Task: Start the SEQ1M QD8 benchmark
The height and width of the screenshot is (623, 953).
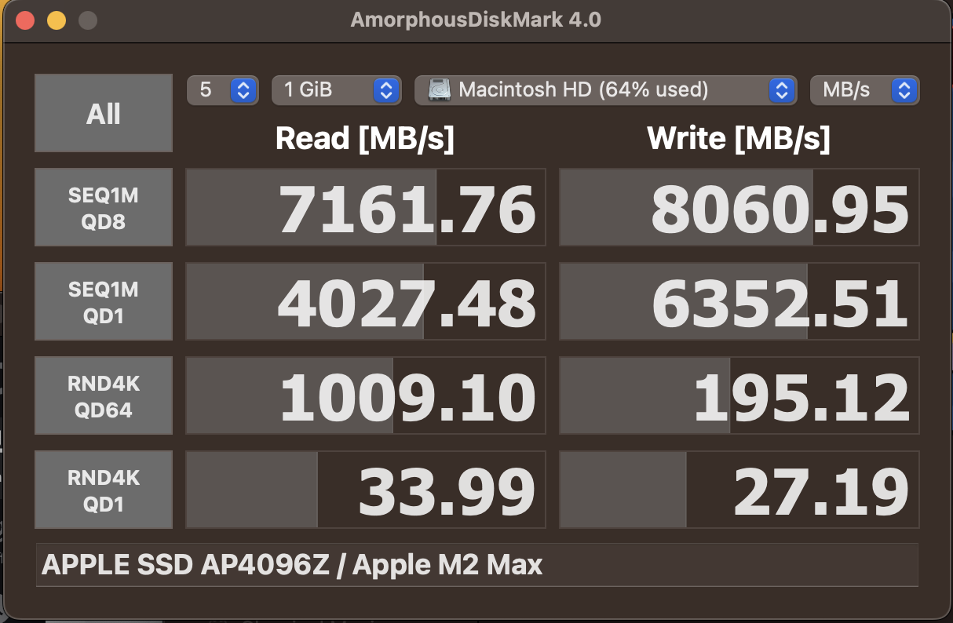Action: click(103, 206)
